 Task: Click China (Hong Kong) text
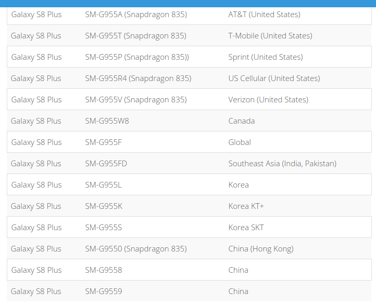(x=261, y=249)
